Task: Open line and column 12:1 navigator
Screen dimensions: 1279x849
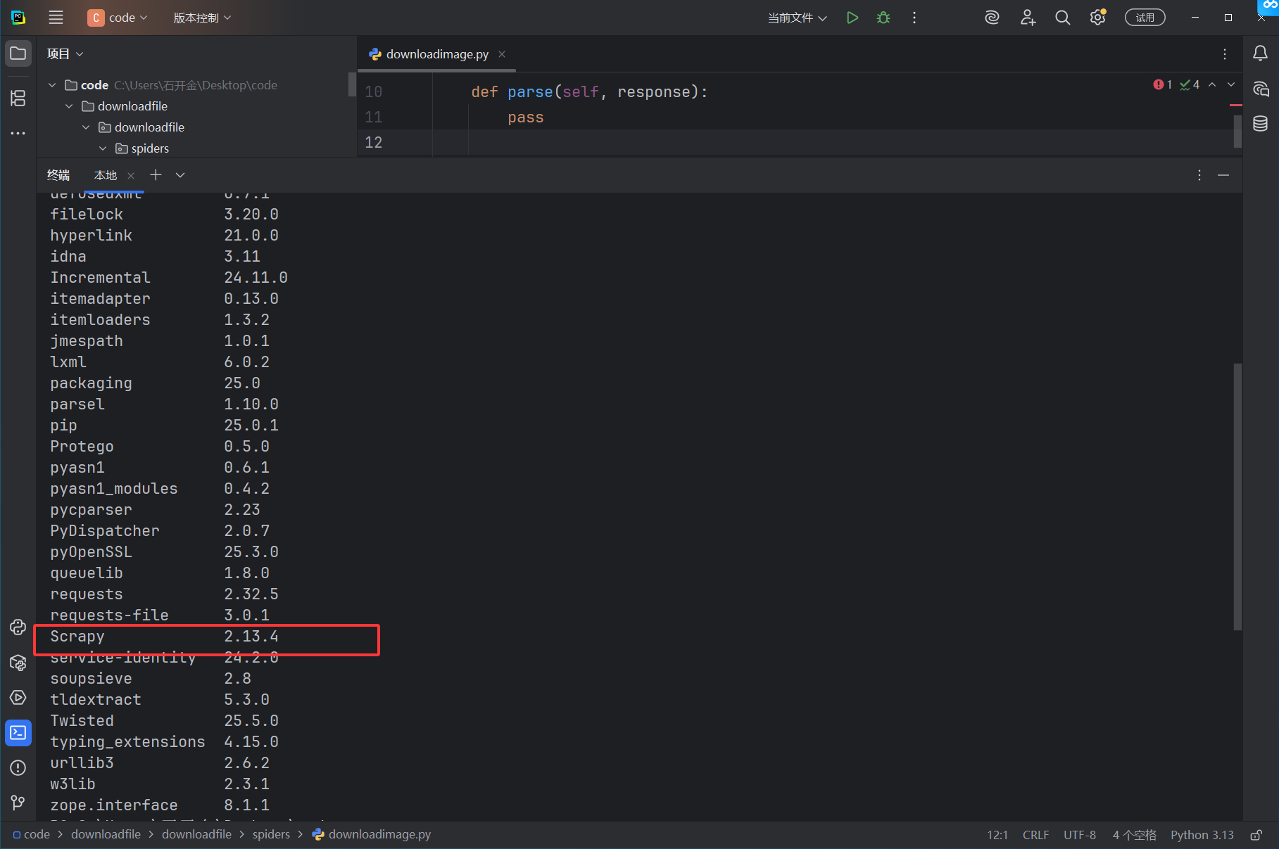Action: 997,835
